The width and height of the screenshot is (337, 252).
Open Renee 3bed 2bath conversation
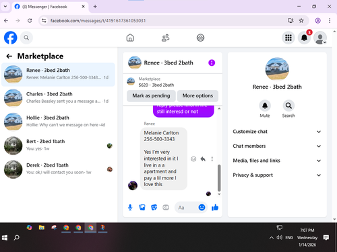click(58, 75)
